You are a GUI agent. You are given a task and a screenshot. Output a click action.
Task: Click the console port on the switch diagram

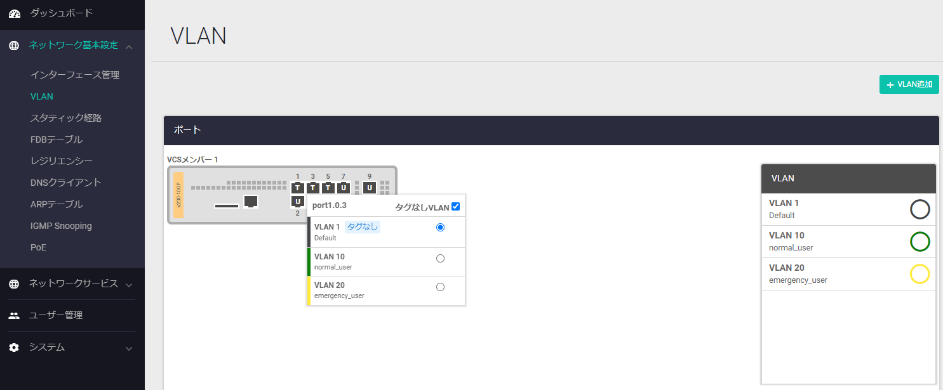[251, 201]
